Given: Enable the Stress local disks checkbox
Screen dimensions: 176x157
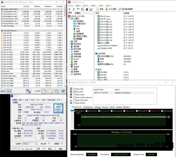Looking at the screenshot, I should (74, 100).
